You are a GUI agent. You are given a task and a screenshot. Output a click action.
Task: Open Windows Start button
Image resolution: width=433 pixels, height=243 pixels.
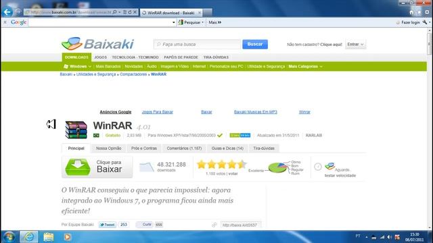[9, 237]
